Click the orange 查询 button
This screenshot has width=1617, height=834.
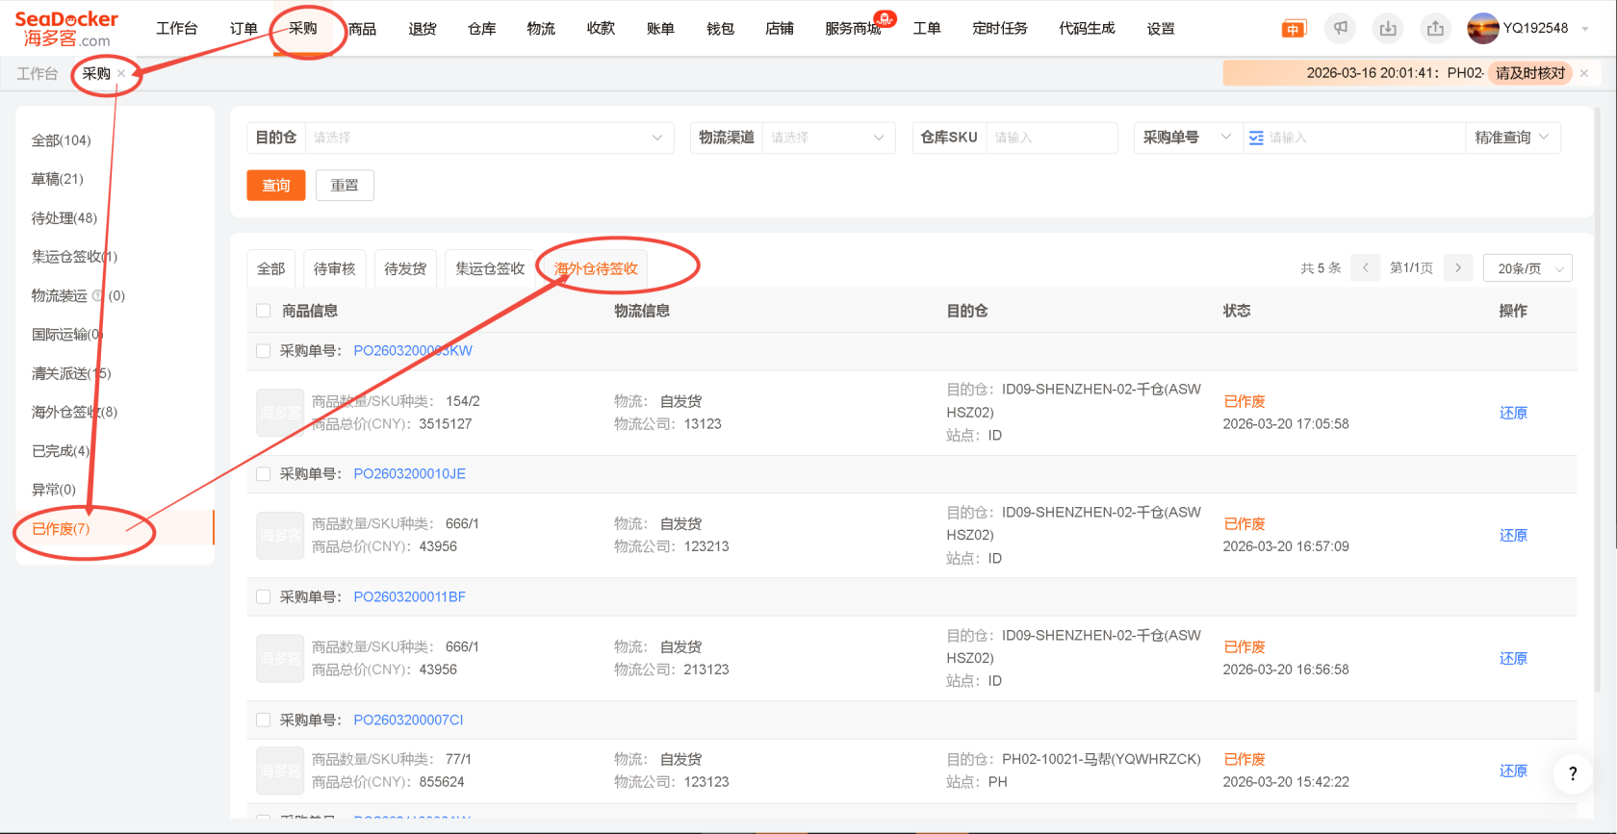276,186
